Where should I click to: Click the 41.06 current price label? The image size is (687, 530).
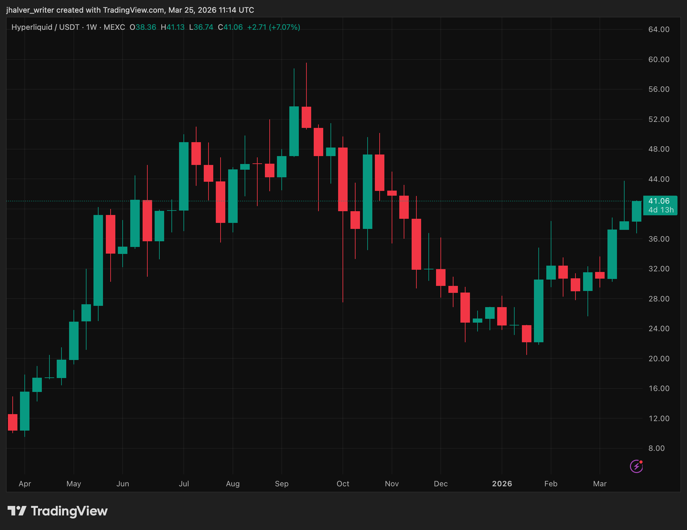click(659, 201)
